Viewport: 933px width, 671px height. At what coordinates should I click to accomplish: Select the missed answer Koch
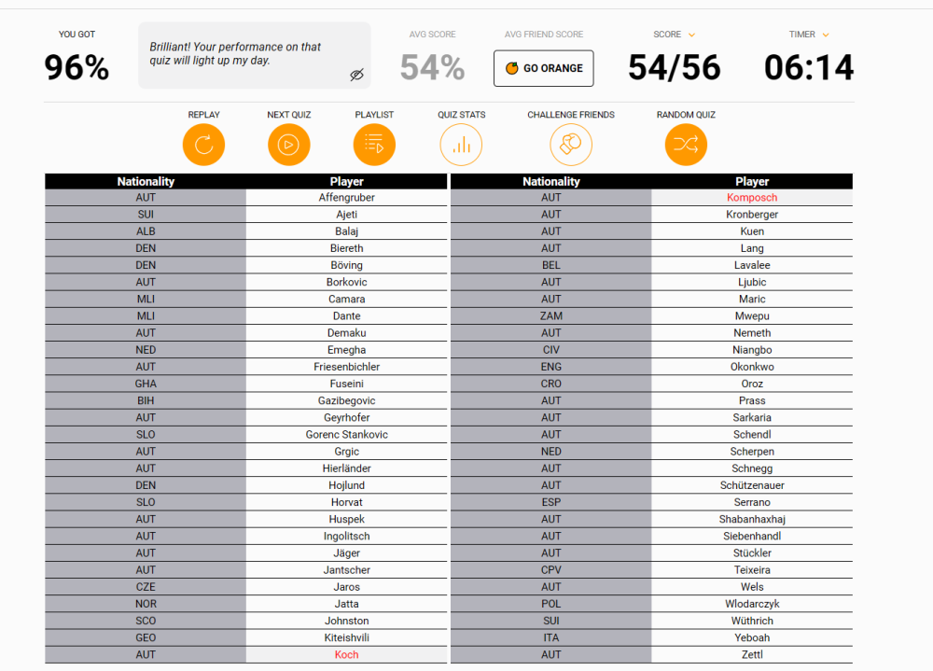[346, 655]
